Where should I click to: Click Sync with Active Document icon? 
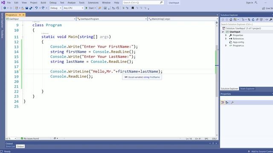(249, 20)
